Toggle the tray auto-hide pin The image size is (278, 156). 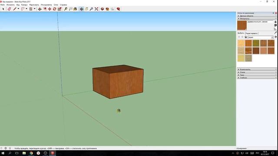pyautogui.click(x=273, y=13)
